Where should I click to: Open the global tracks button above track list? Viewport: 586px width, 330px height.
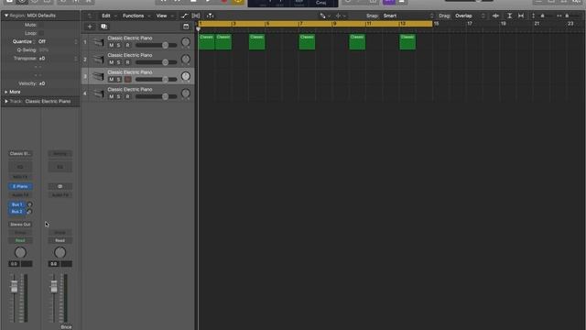click(186, 27)
